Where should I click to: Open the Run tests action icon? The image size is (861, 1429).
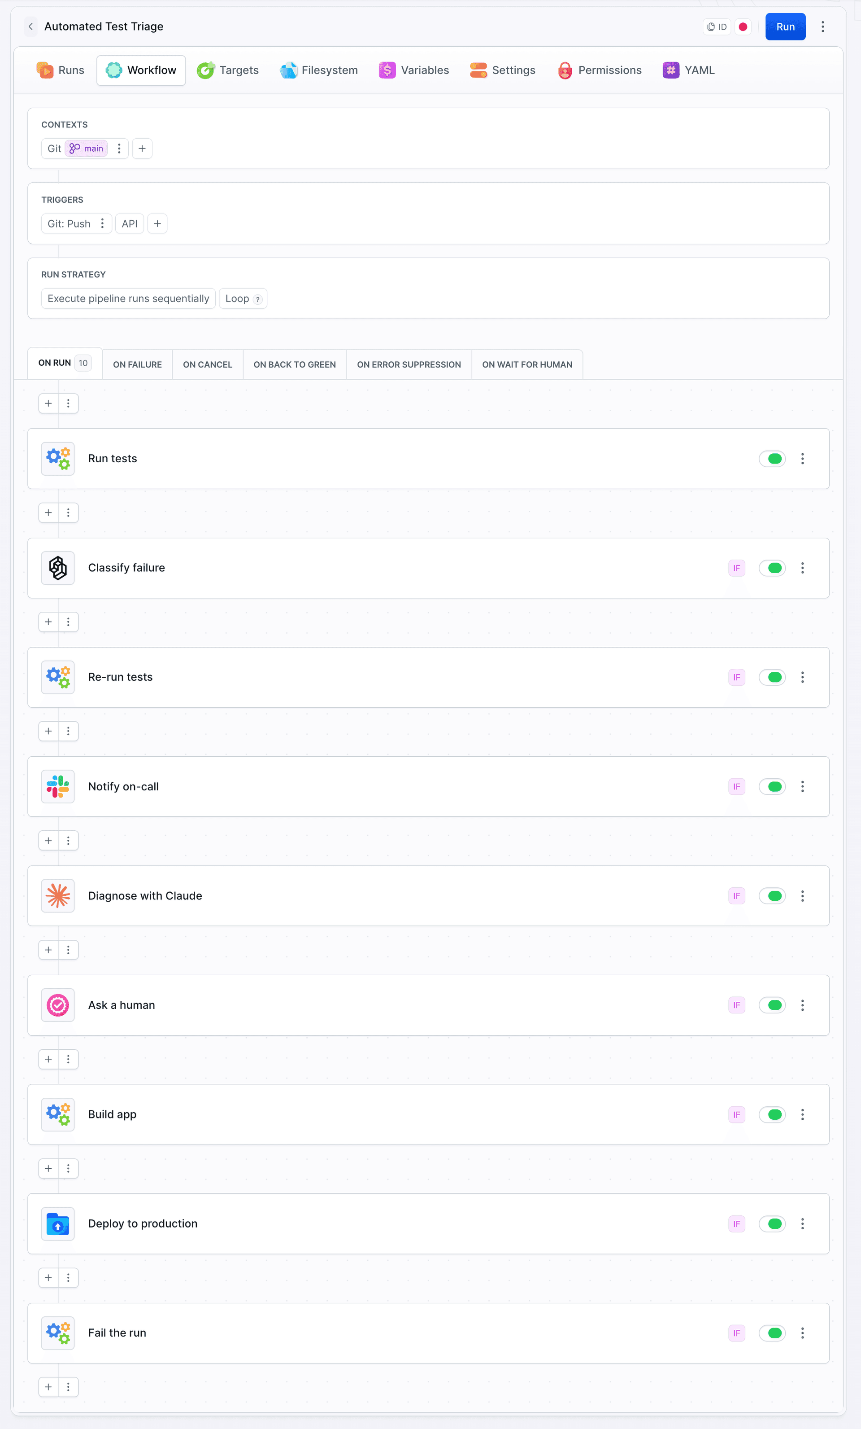58,459
